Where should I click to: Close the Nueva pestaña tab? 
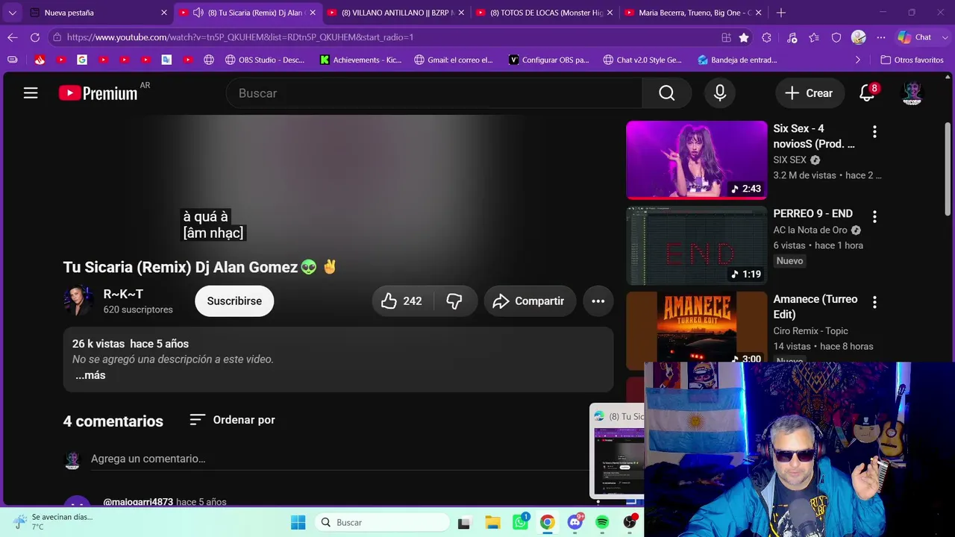pos(163,13)
